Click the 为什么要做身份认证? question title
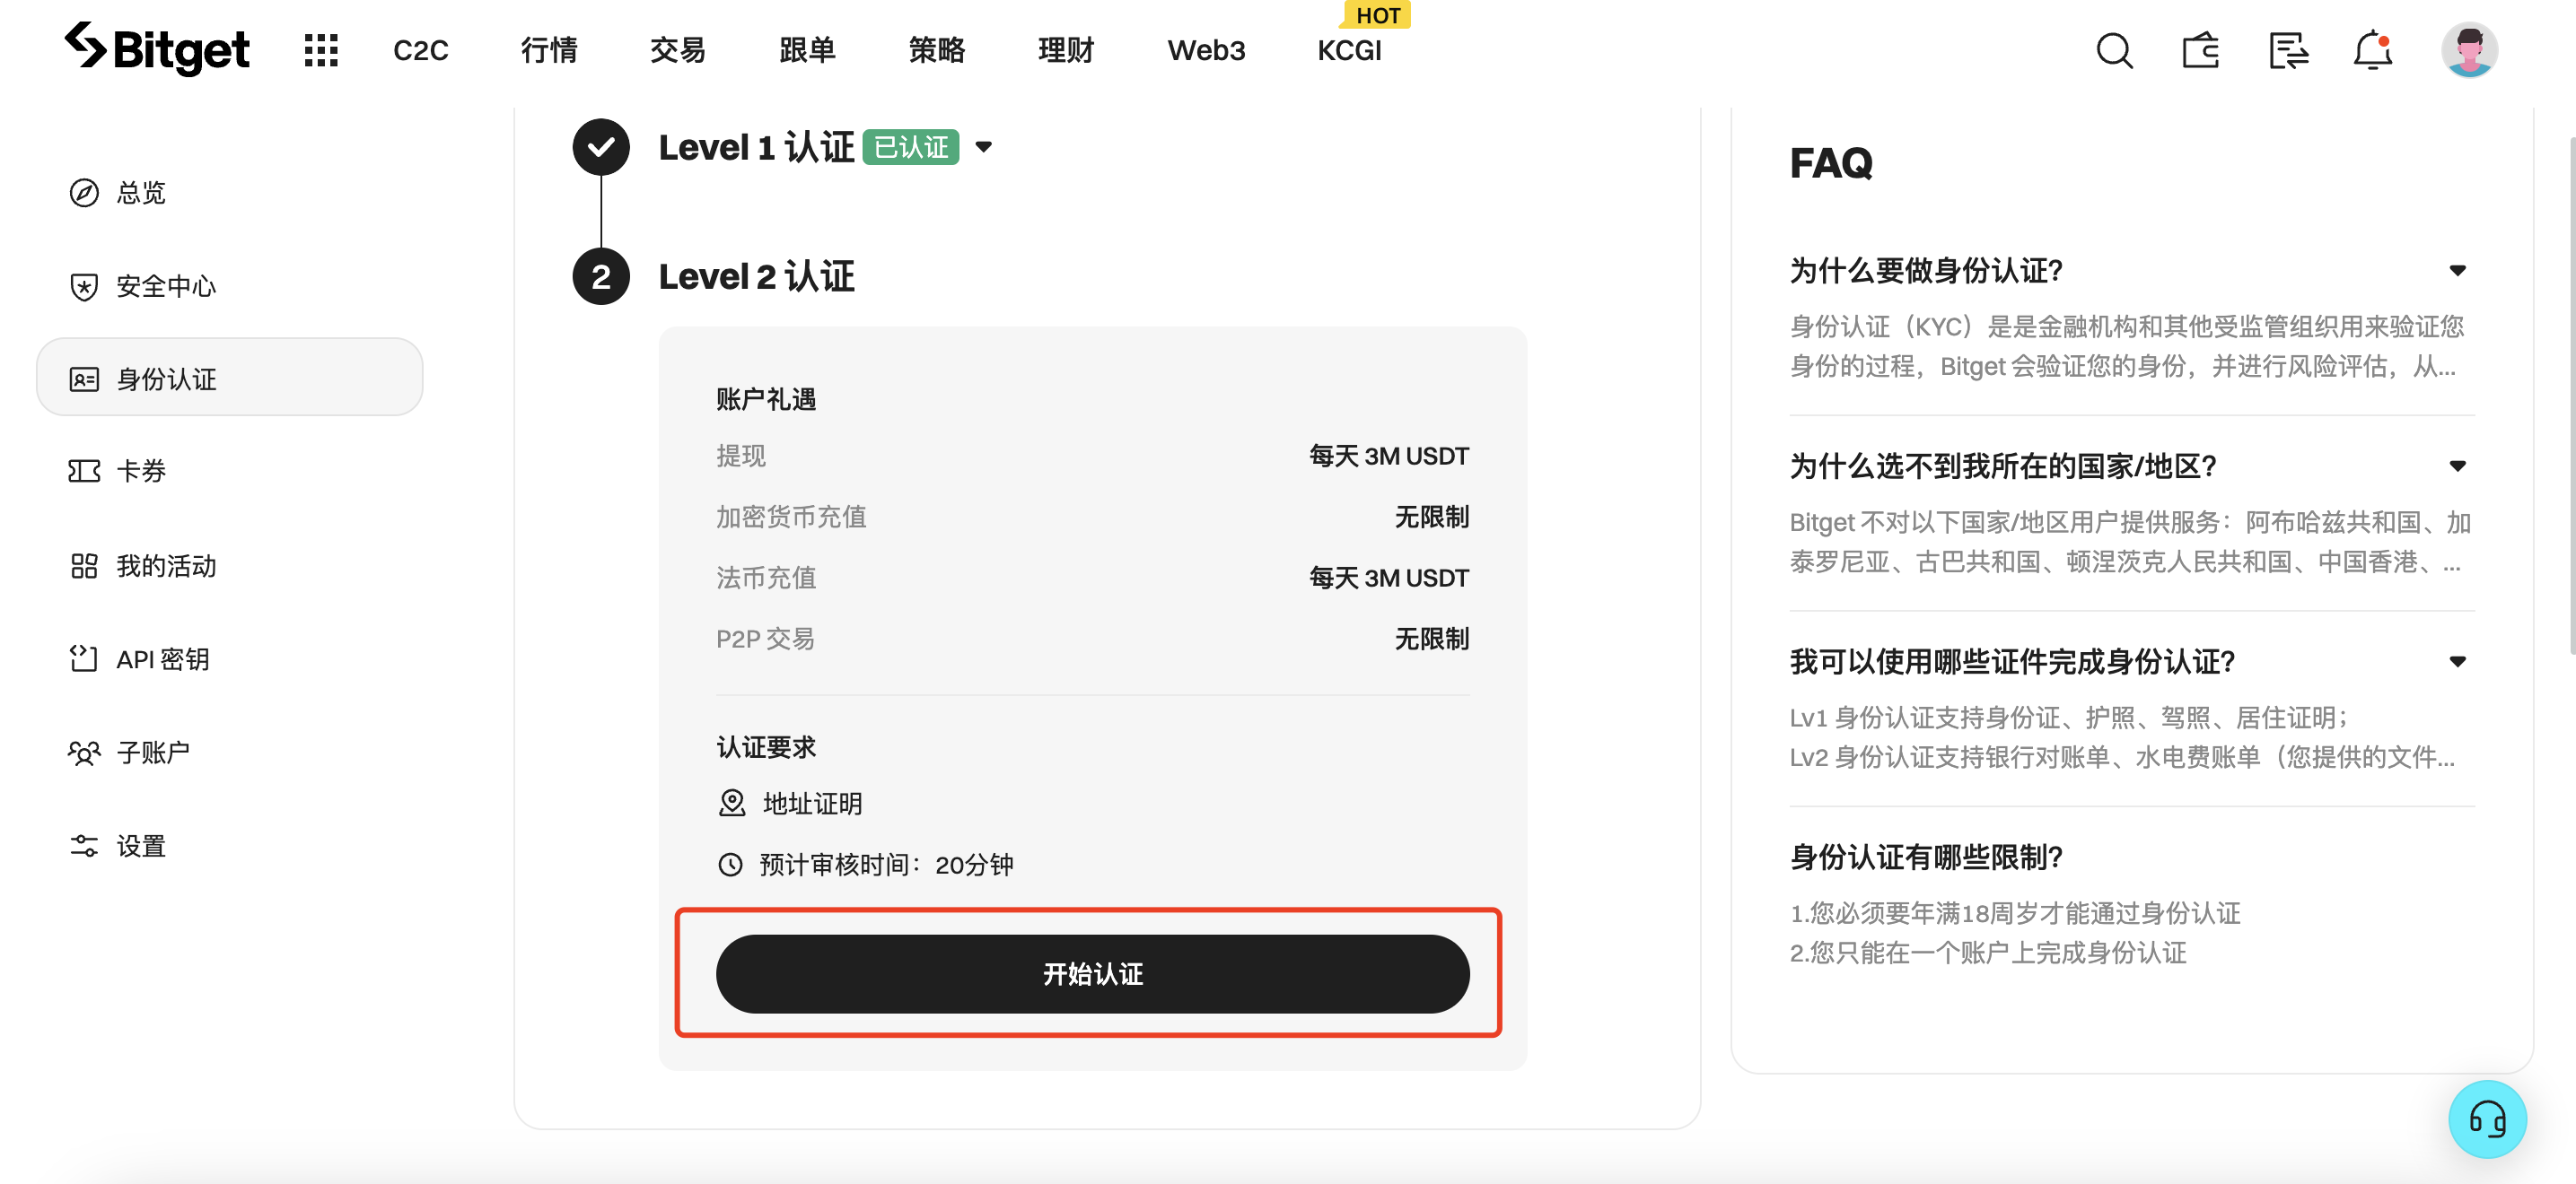Viewport: 2576px width, 1184px height. [x=1926, y=271]
